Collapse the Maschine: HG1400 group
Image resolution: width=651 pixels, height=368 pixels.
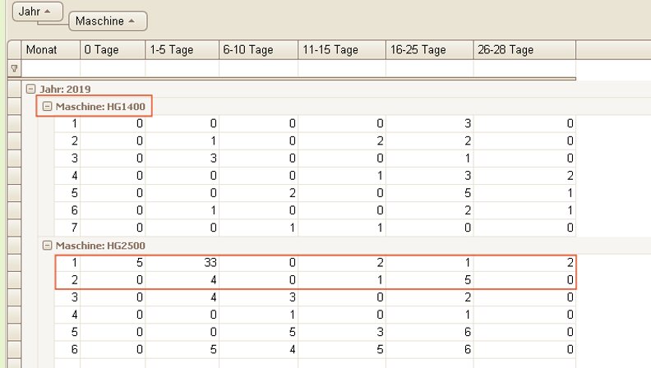(47, 107)
